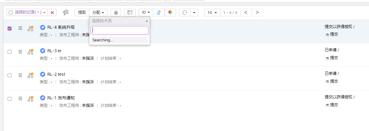Click the search records magnifier icon
The height and width of the screenshot is (131, 369).
66,12
